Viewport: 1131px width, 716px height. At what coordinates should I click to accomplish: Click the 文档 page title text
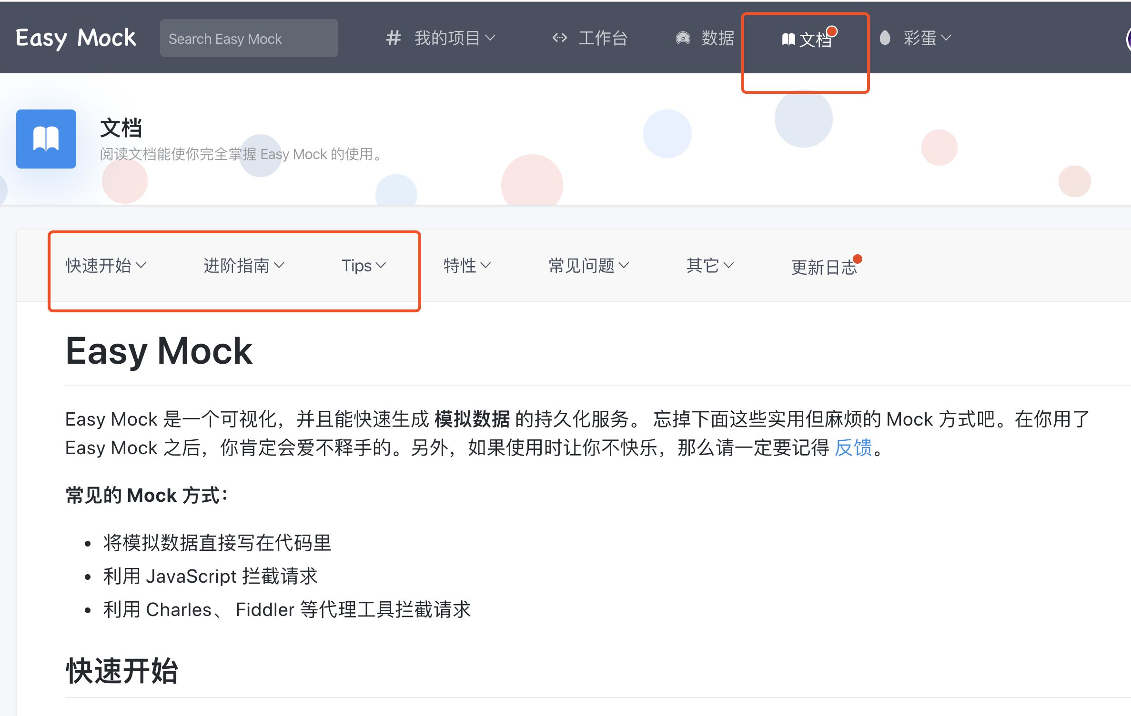click(121, 128)
